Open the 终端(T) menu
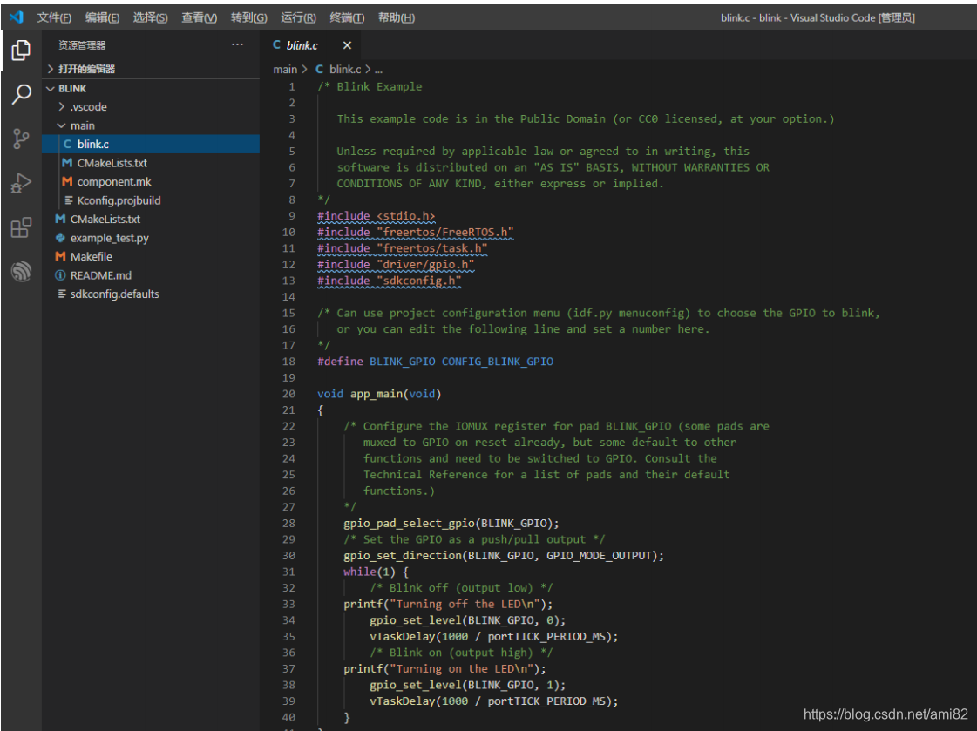Viewport: 977px width, 731px height. (x=347, y=17)
